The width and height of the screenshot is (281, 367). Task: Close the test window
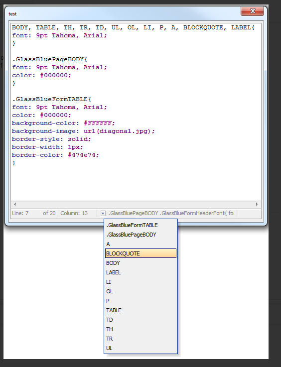click(253, 11)
